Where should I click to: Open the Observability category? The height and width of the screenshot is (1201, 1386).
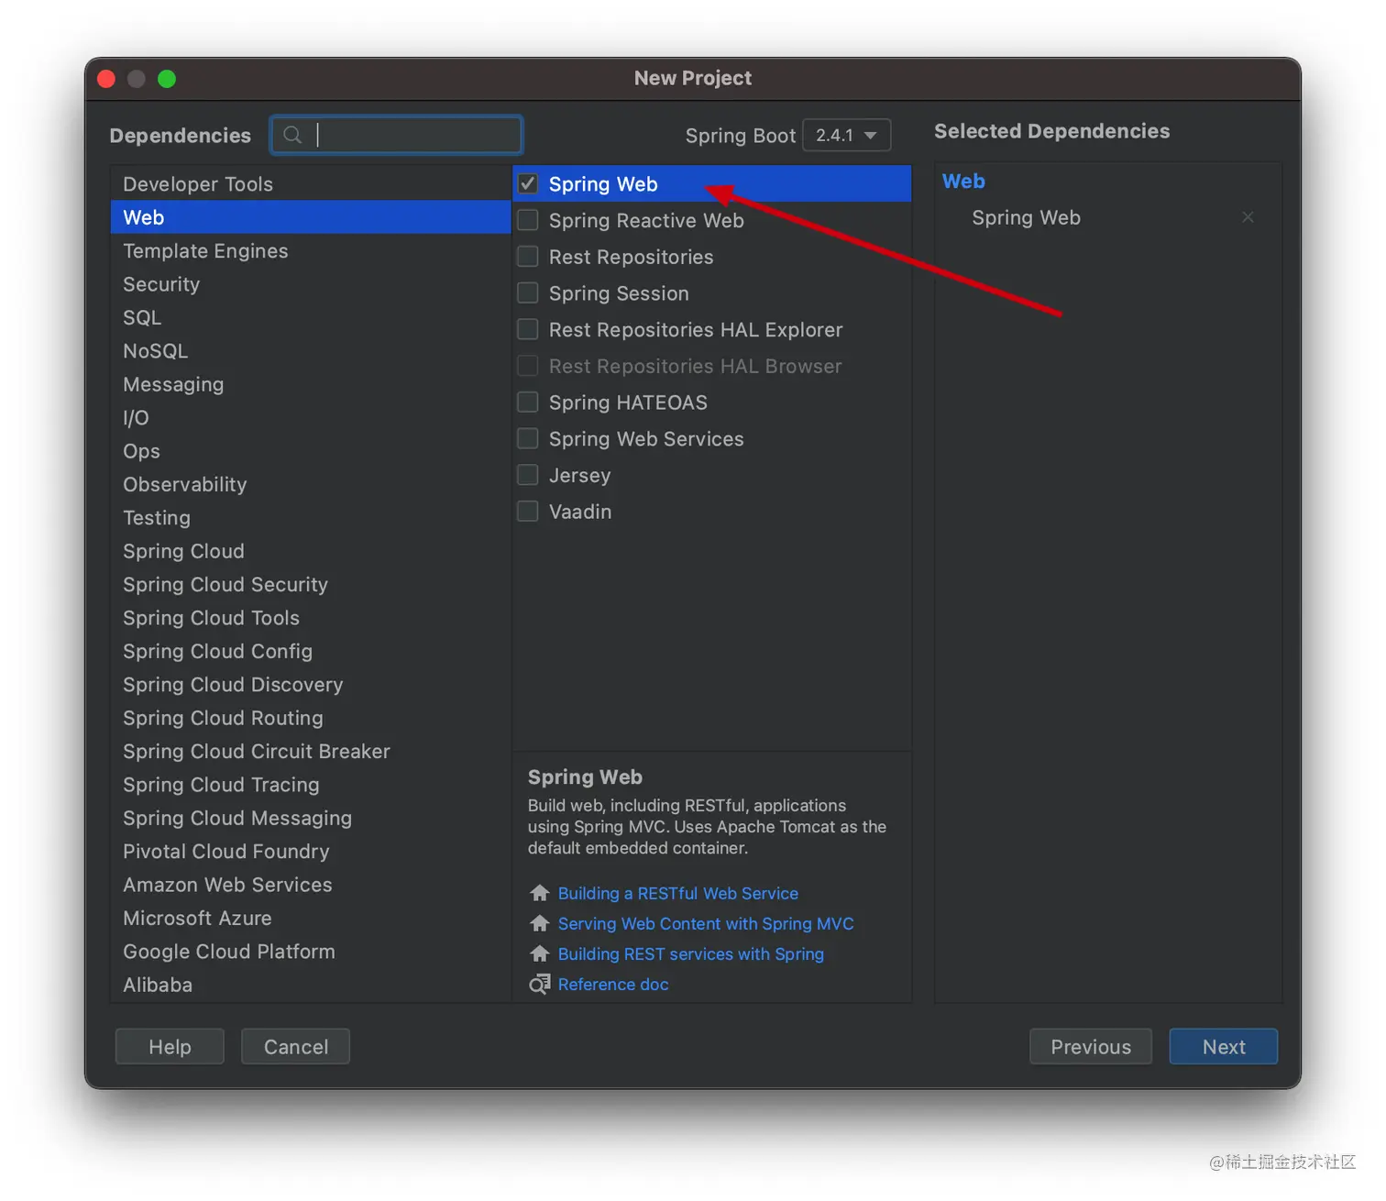tap(310, 484)
